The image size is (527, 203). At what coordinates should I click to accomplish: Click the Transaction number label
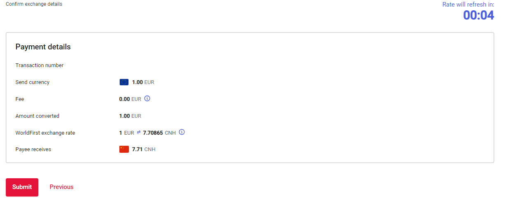[40, 65]
